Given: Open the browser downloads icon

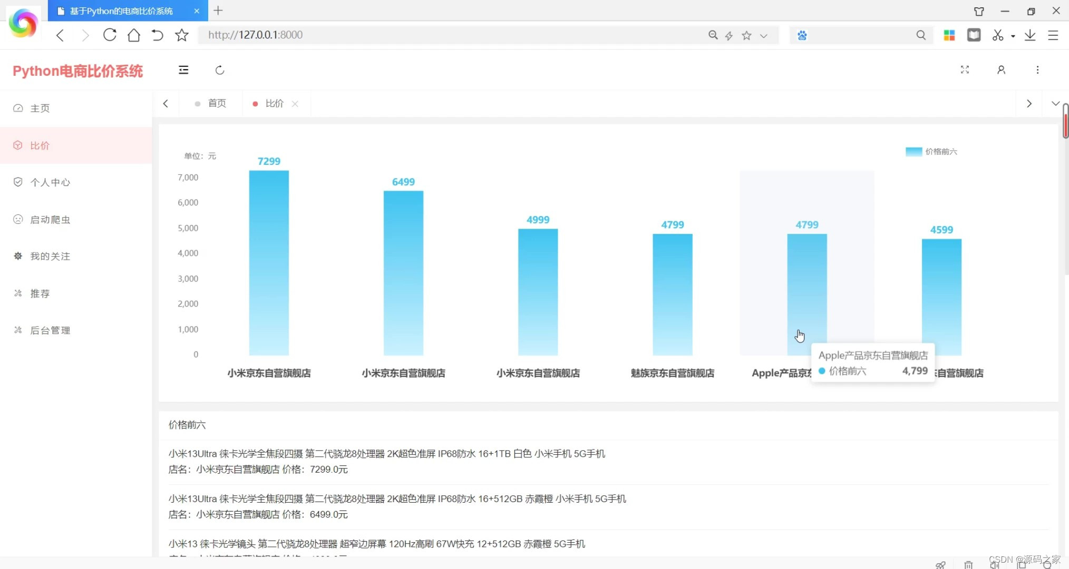Looking at the screenshot, I should pyautogui.click(x=1029, y=35).
